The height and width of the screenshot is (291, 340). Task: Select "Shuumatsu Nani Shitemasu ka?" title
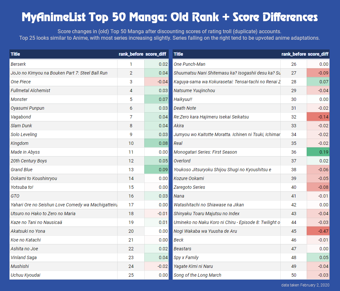[227, 73]
